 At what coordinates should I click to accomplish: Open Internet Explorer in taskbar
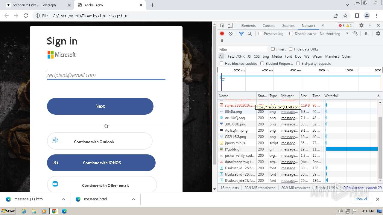(24, 211)
